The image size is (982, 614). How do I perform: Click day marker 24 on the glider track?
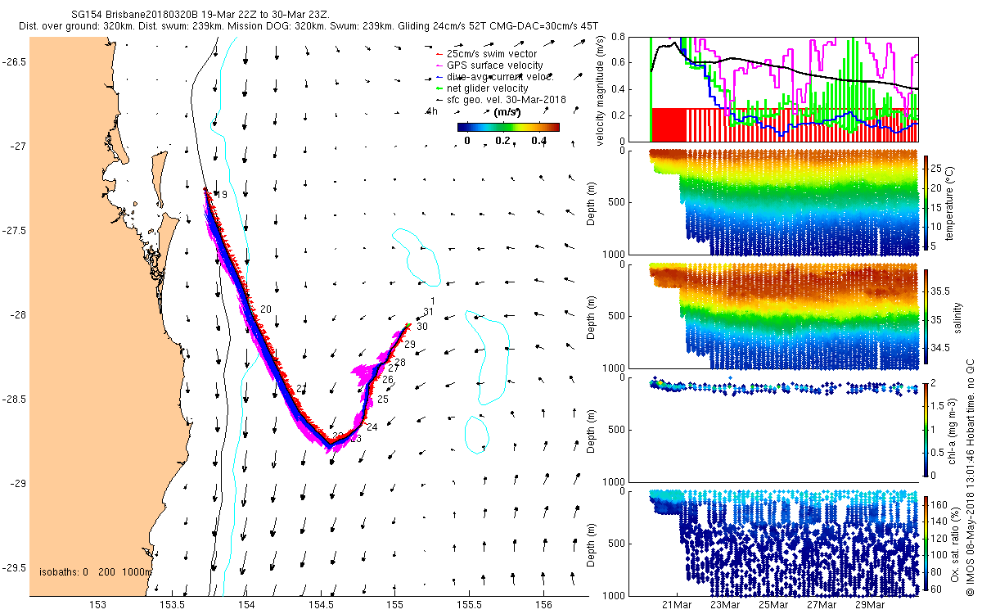[x=372, y=427]
